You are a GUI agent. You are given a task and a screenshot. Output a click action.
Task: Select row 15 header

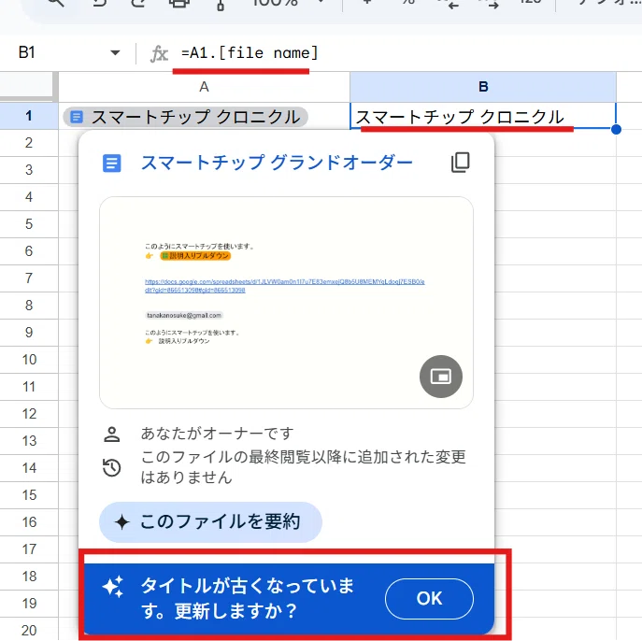click(x=29, y=495)
